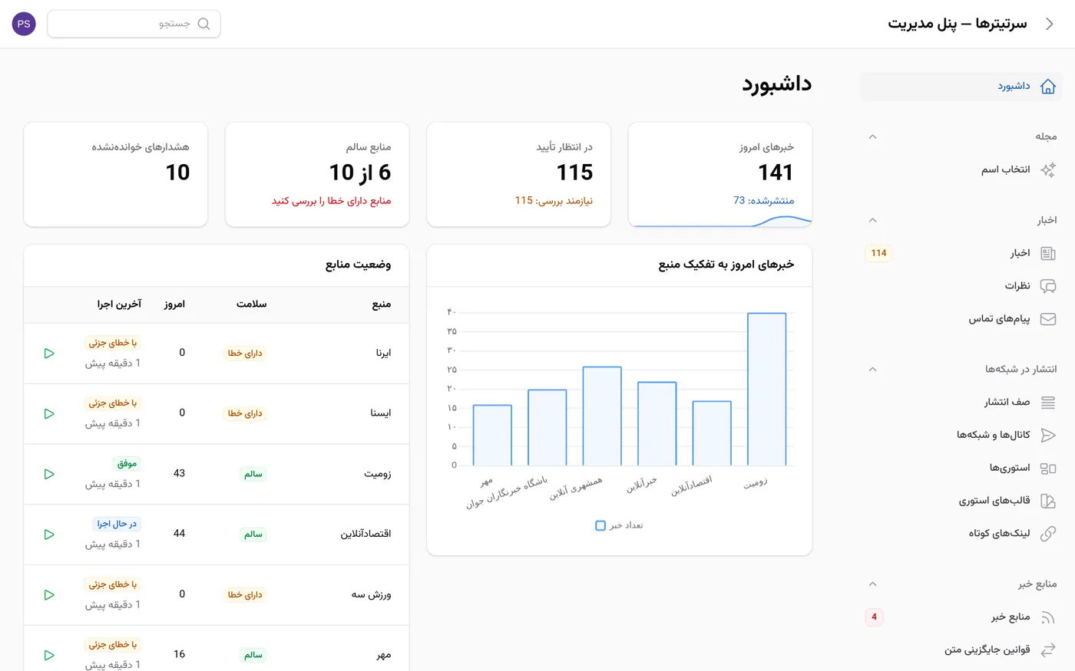
Task: Click the RSS feed icon for منابع خبر
Action: (x=1047, y=617)
